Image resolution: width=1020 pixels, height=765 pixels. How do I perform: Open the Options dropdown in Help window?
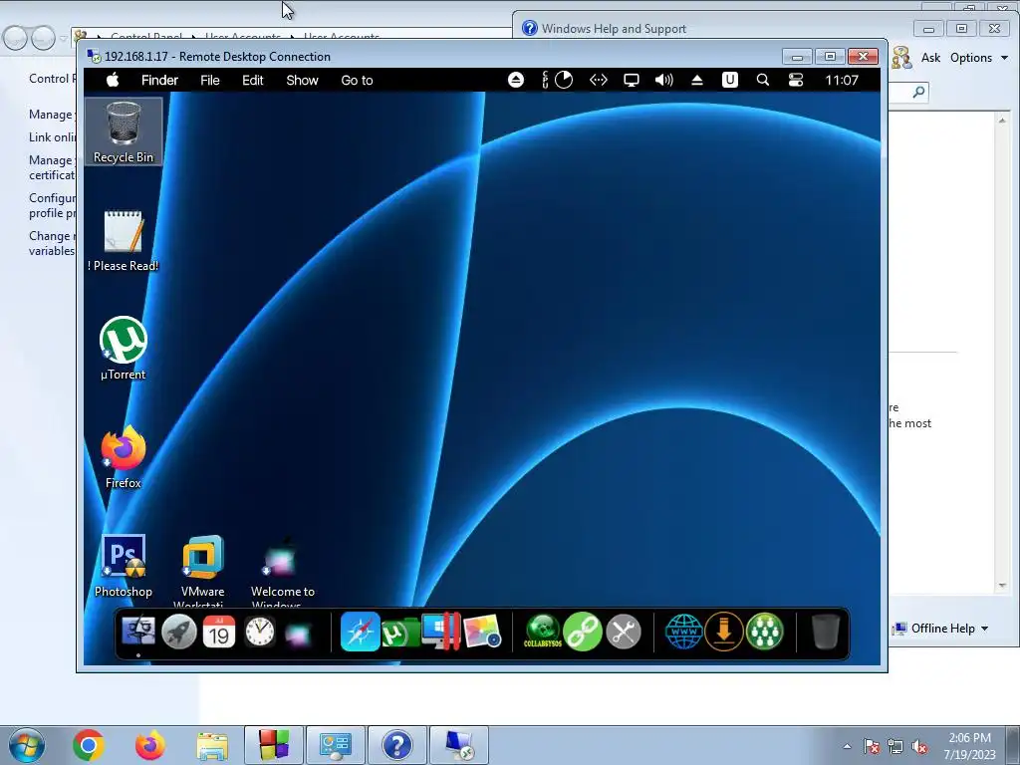979,57
